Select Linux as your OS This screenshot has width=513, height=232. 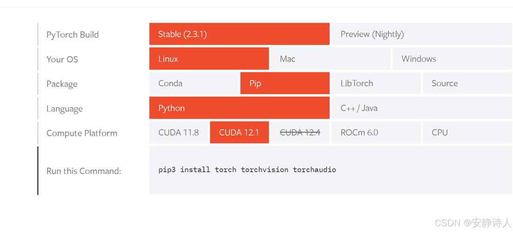pos(209,59)
